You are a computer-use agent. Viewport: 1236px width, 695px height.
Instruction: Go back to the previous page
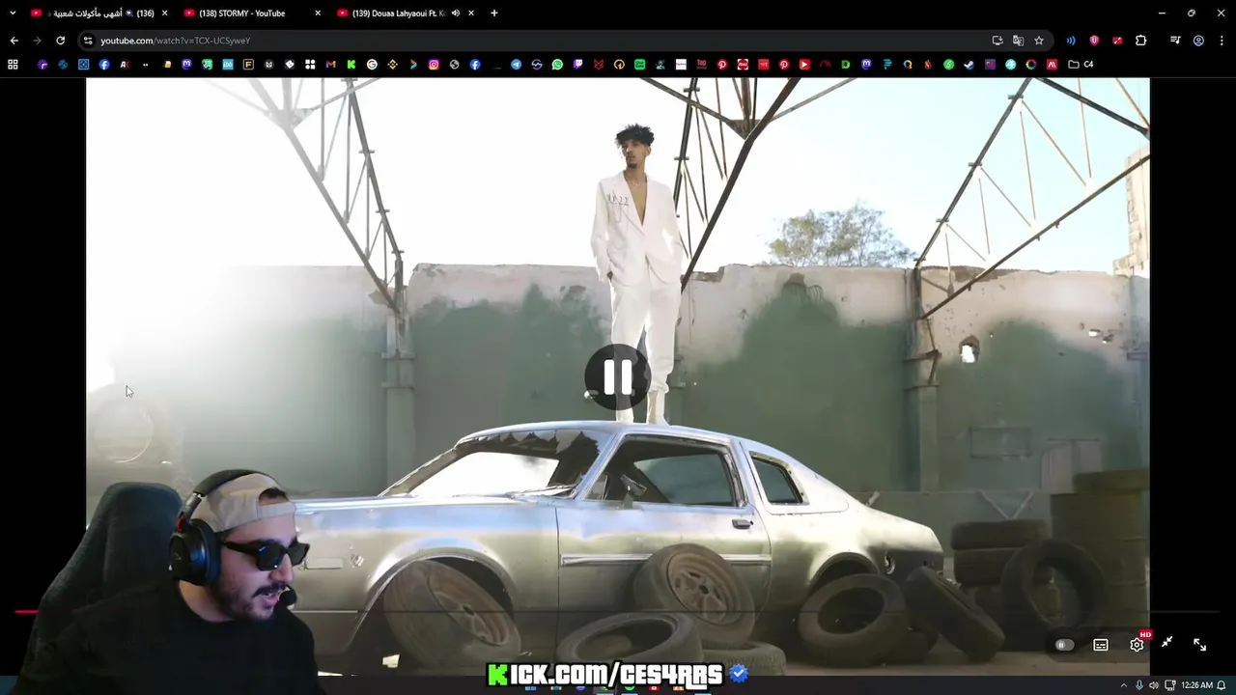point(14,41)
